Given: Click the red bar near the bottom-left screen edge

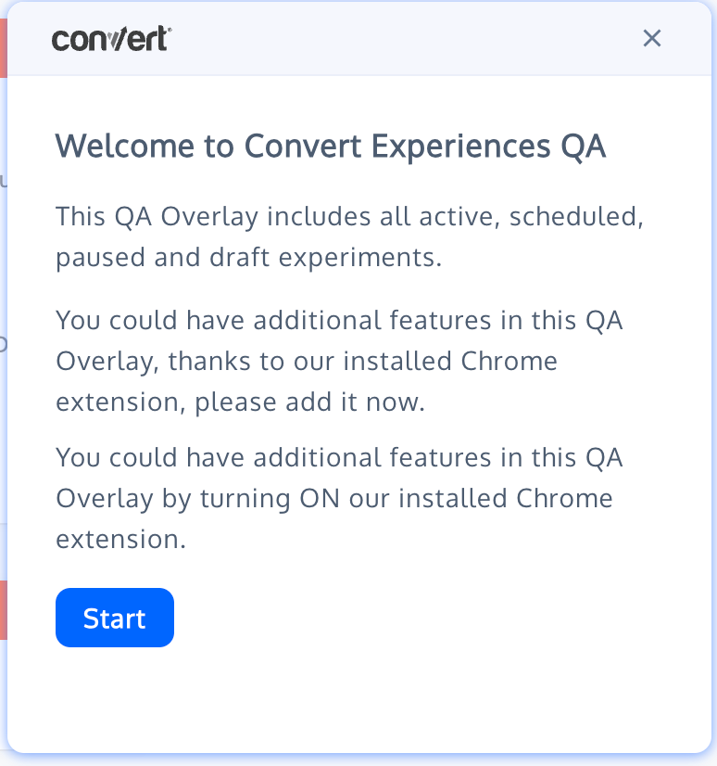Looking at the screenshot, I should (4, 610).
